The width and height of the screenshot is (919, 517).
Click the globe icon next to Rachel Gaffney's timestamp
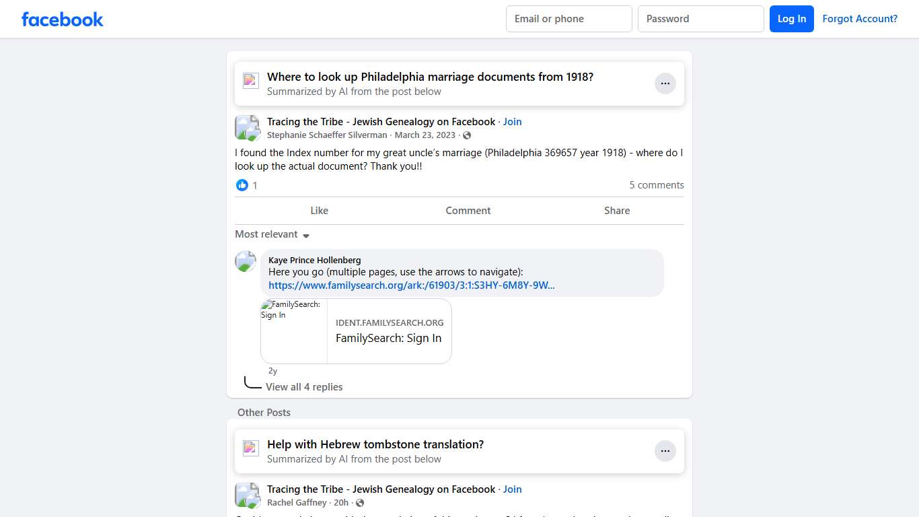(x=359, y=502)
